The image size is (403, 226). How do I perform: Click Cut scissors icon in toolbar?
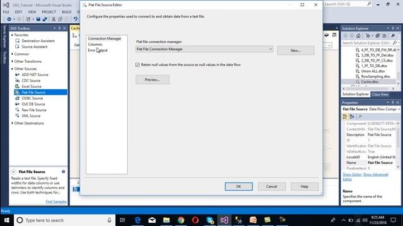point(54,19)
